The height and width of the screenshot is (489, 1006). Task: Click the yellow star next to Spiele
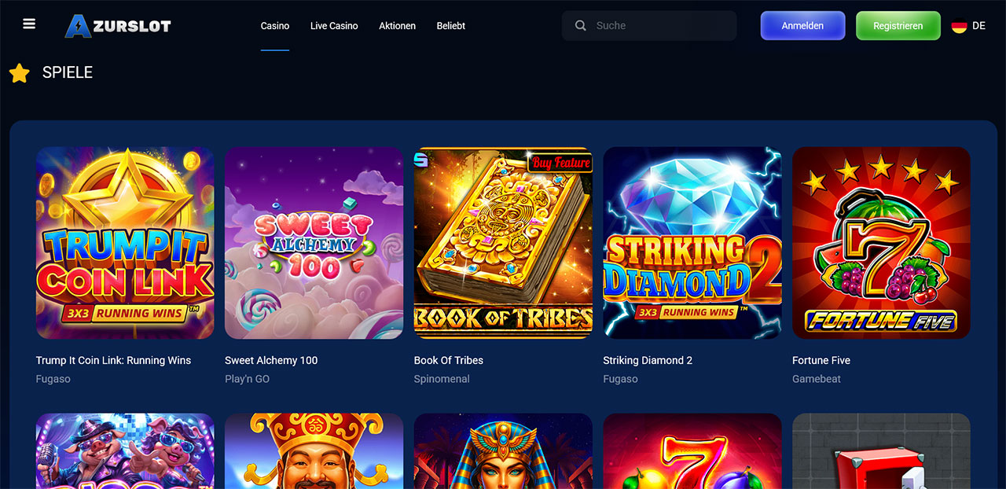point(19,73)
